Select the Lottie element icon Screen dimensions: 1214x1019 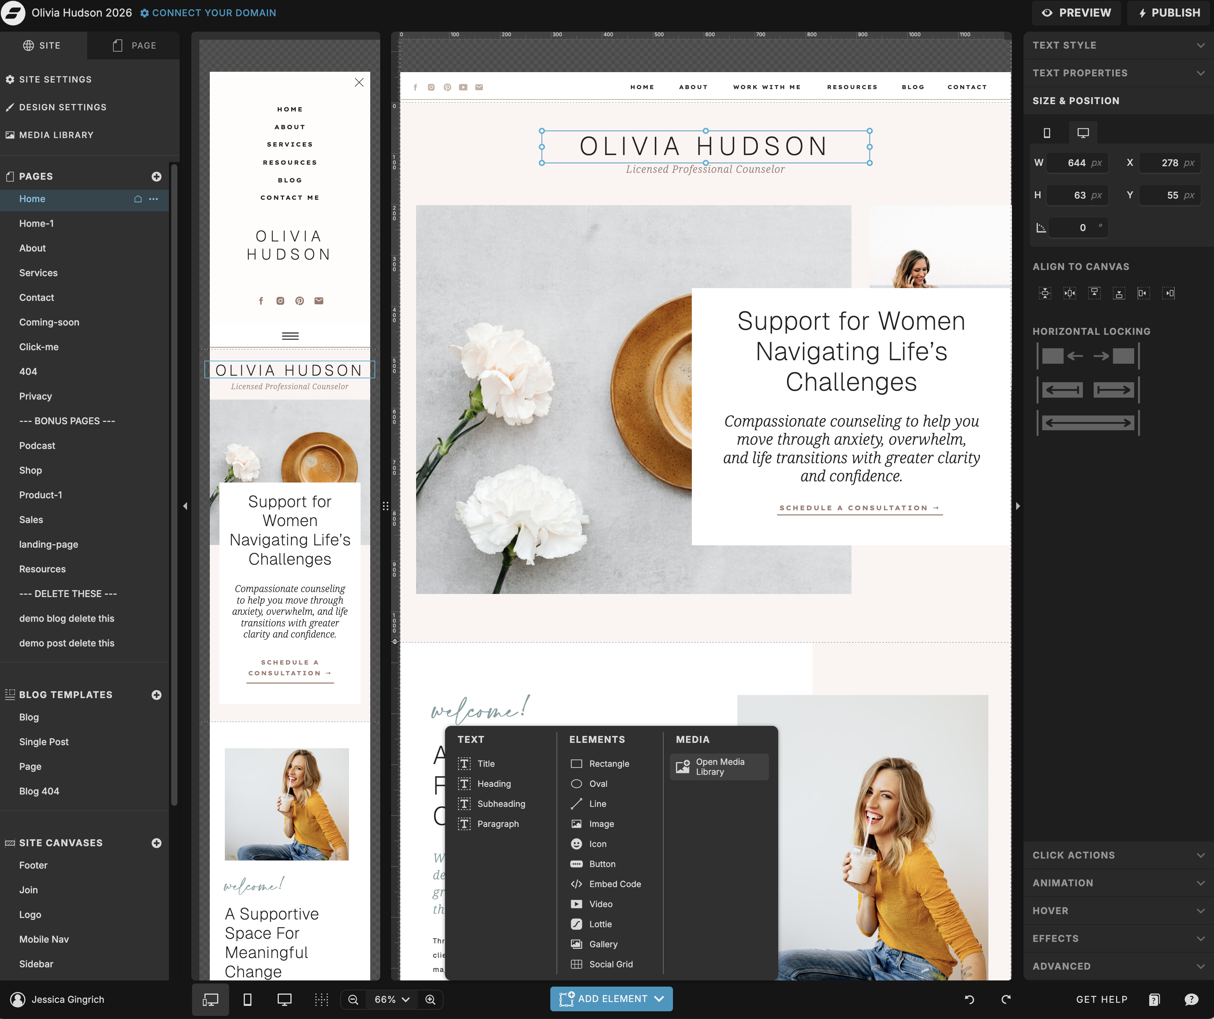point(577,924)
